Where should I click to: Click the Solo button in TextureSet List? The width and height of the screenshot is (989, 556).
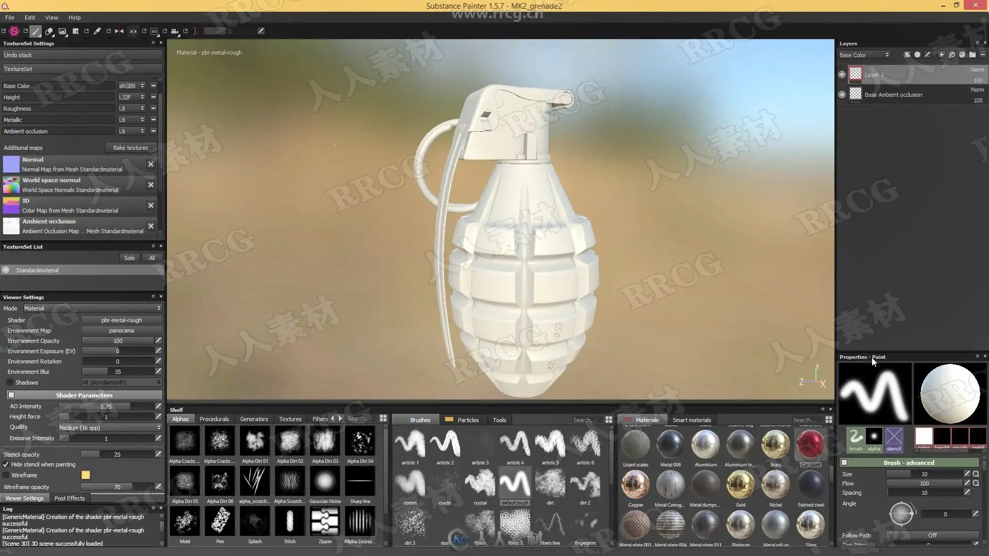(129, 258)
